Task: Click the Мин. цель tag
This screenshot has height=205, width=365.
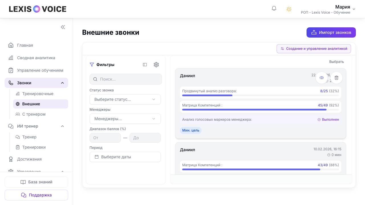Action: 191,130
